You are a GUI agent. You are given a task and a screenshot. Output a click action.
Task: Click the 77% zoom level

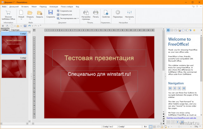(x=196, y=127)
